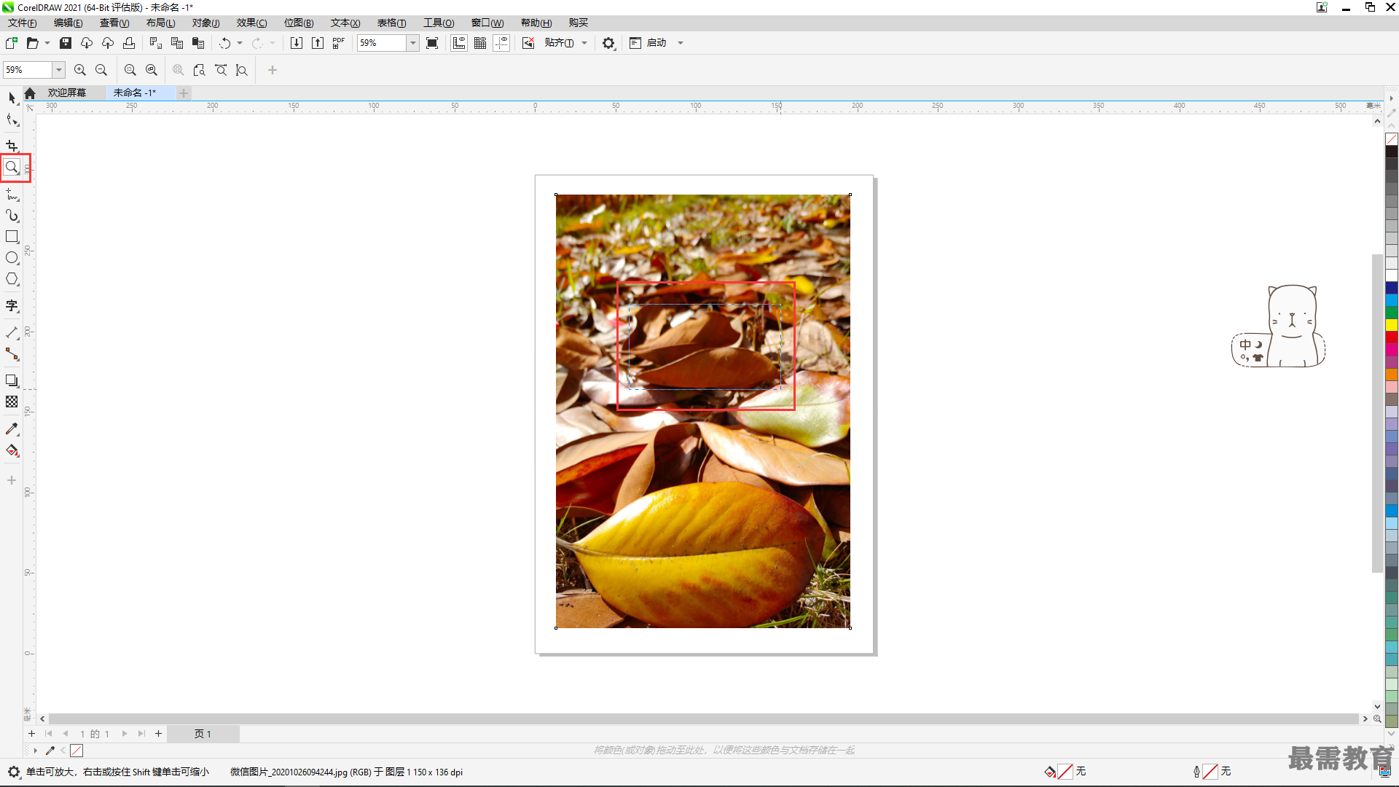
Task: Add new document tab with plus
Action: pyautogui.click(x=184, y=93)
